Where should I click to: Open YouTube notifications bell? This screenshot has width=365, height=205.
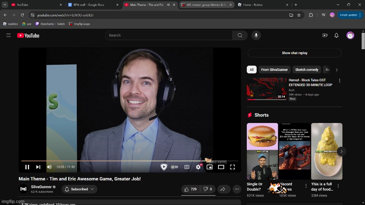click(336, 35)
